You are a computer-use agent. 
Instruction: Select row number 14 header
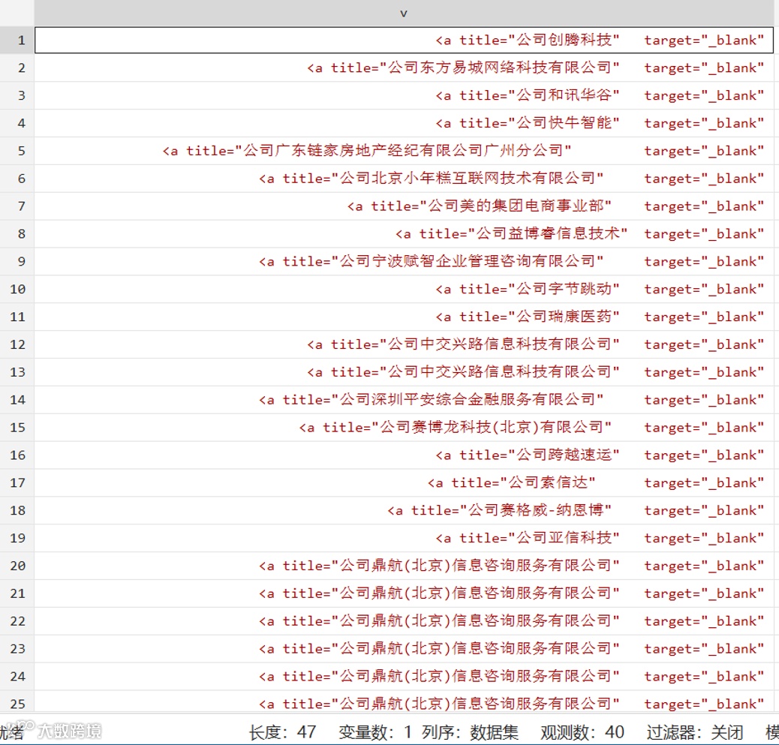[x=17, y=400]
